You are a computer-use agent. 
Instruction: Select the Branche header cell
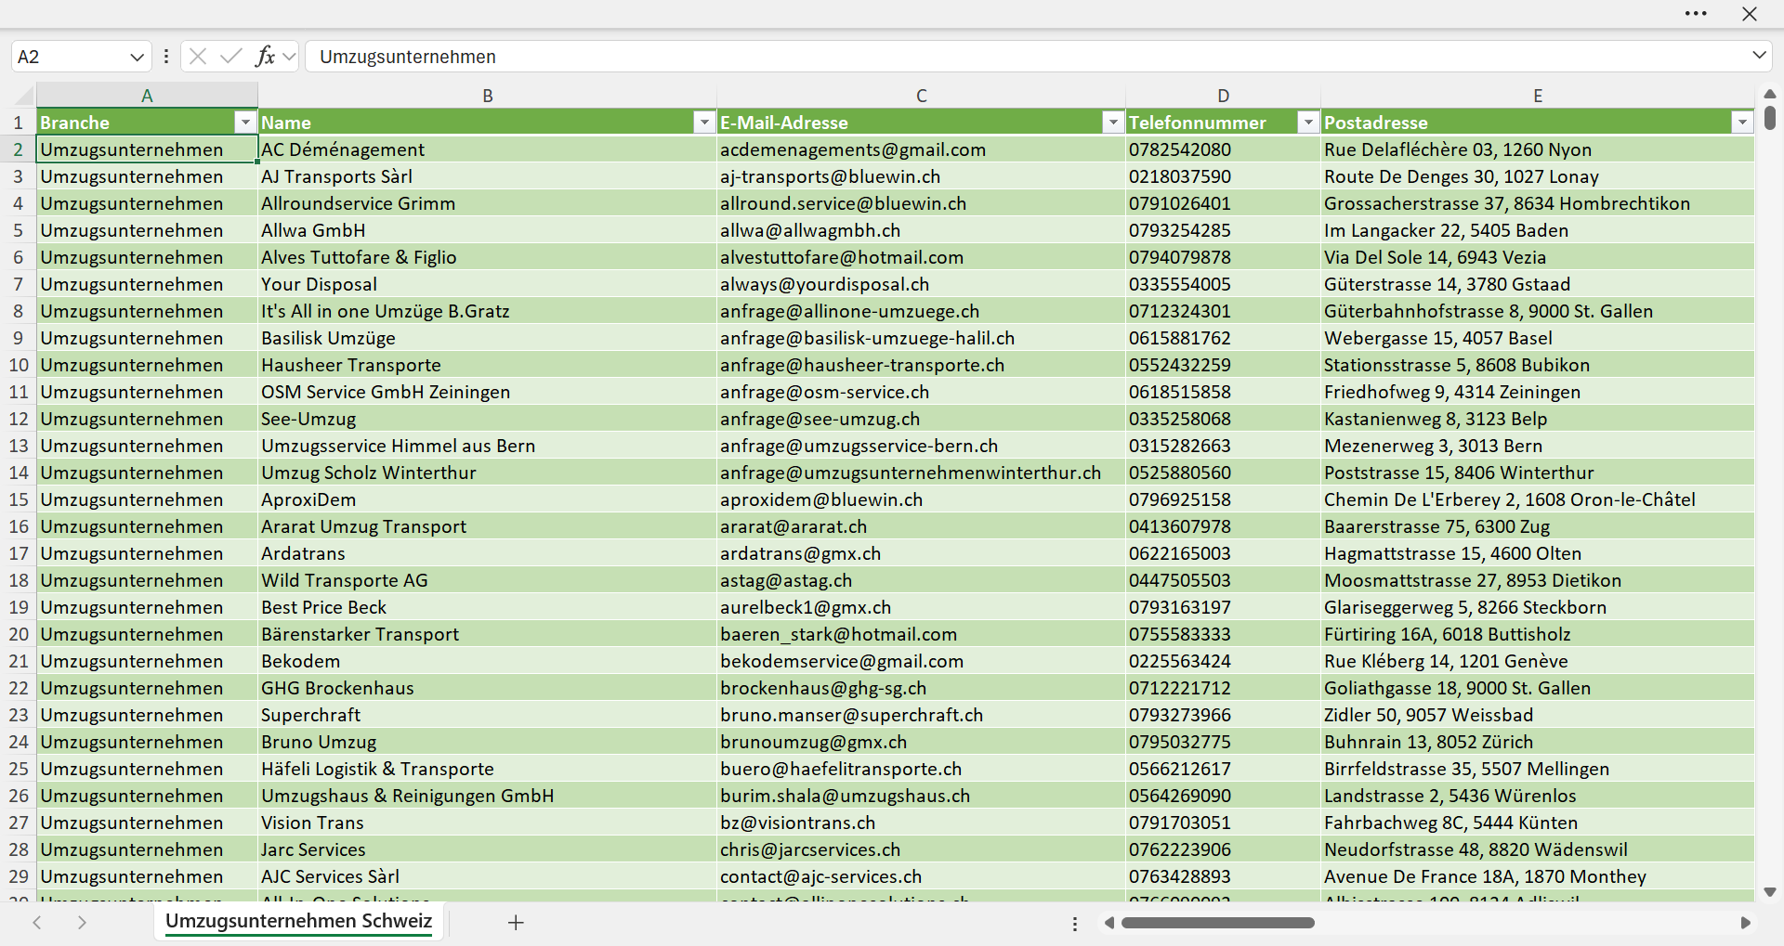point(147,123)
